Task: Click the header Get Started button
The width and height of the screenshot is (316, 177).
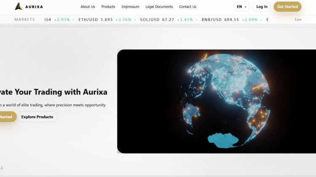Action: pyautogui.click(x=287, y=7)
